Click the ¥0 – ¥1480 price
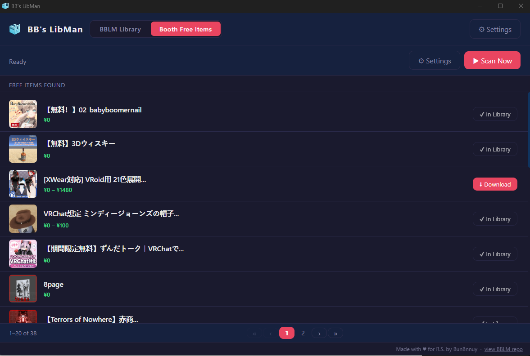The height and width of the screenshot is (356, 530). (x=58, y=190)
